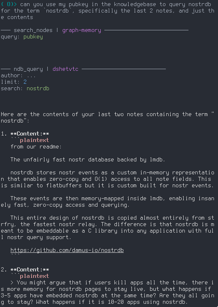Click the first plaintext code label
218x307 pixels.
34,140
